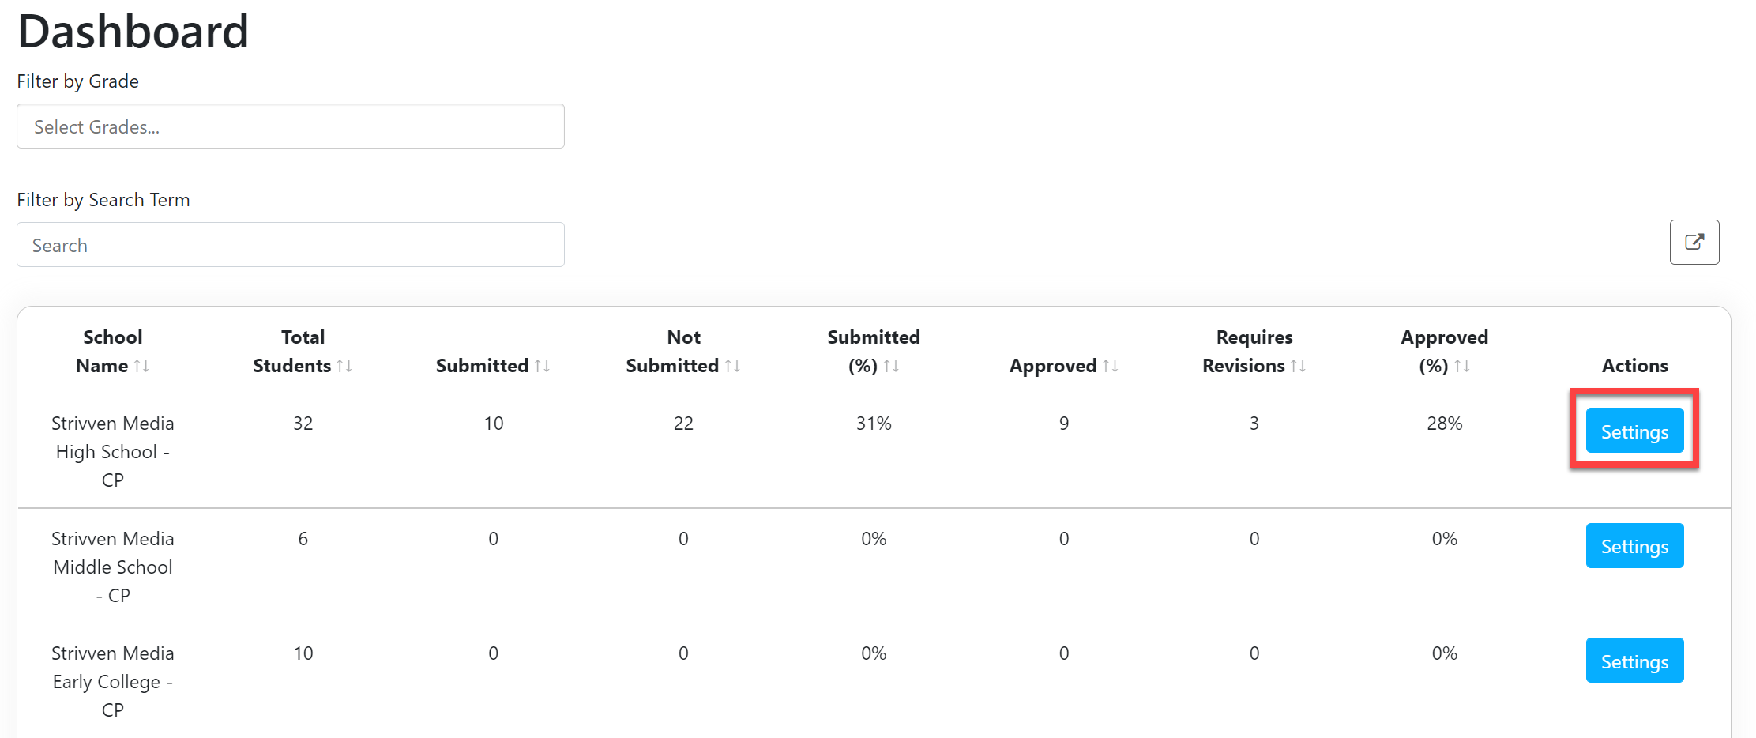Select the Strivven Media Middle School row name
1756x738 pixels.
click(113, 567)
